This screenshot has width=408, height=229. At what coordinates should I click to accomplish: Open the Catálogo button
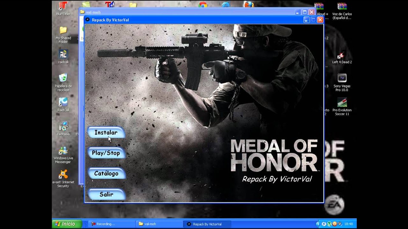click(x=106, y=174)
